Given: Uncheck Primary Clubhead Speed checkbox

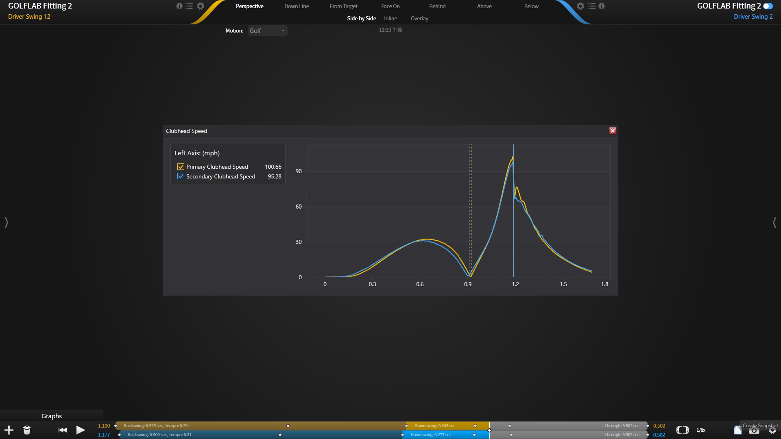Looking at the screenshot, I should [x=181, y=167].
